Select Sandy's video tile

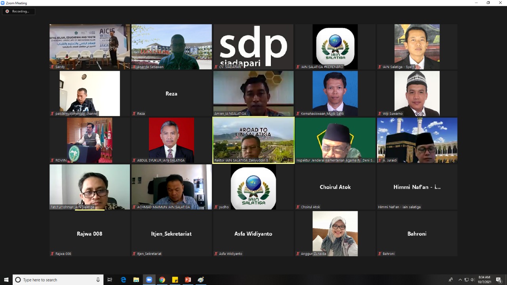[x=90, y=47]
